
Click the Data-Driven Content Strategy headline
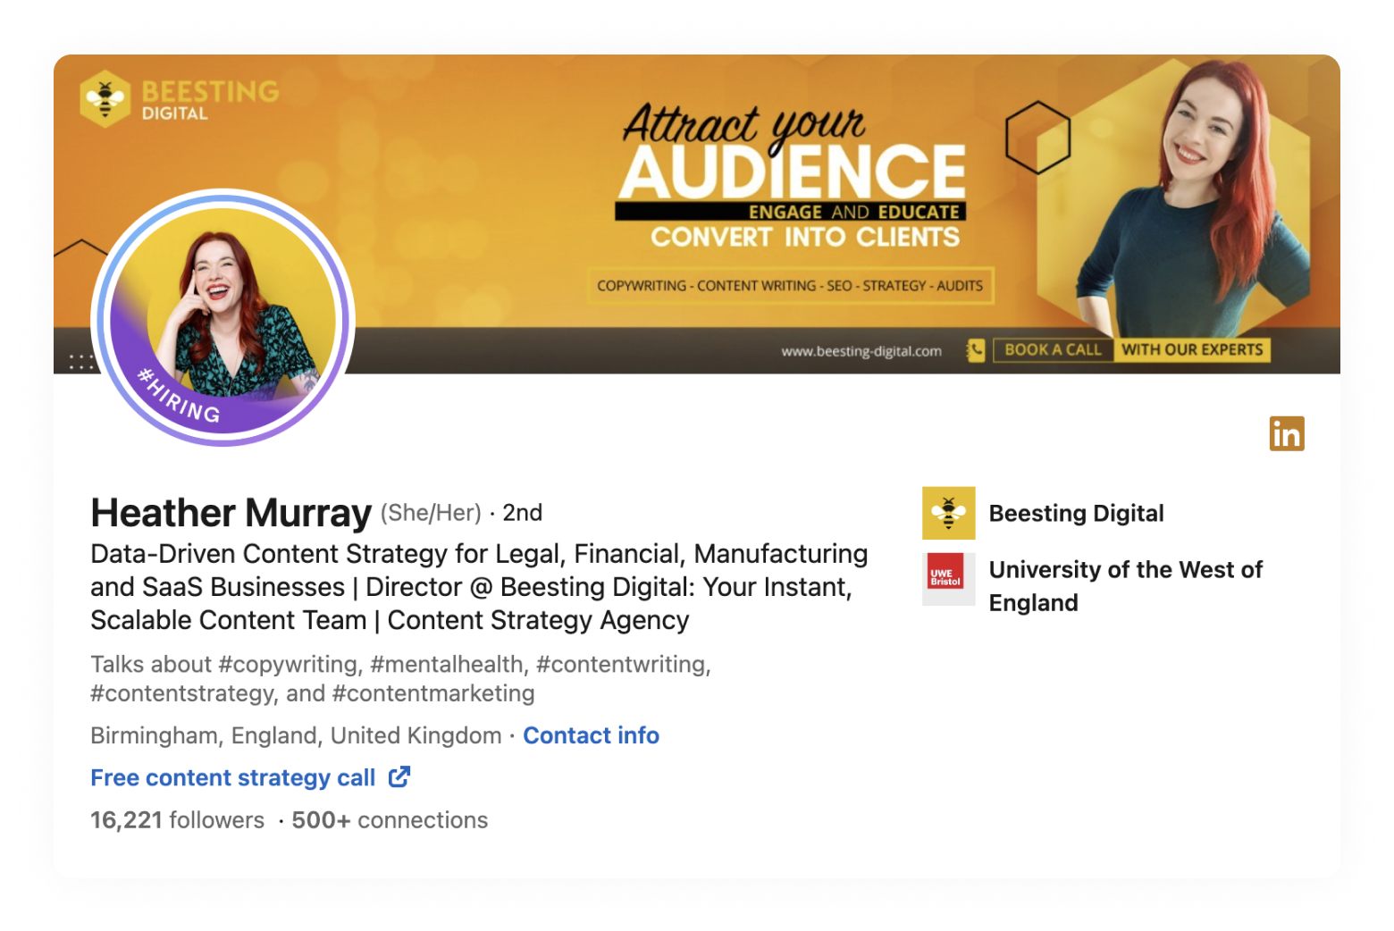(479, 586)
